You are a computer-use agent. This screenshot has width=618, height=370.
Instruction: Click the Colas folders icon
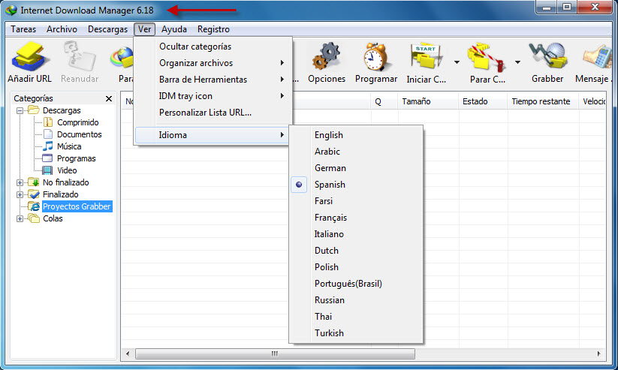pyautogui.click(x=34, y=218)
